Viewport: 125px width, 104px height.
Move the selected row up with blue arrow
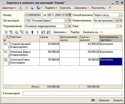[32, 32]
